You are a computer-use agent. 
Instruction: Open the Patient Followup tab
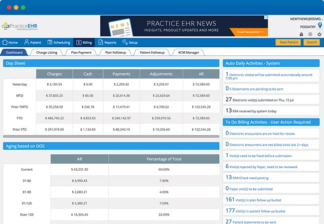pyautogui.click(x=152, y=52)
